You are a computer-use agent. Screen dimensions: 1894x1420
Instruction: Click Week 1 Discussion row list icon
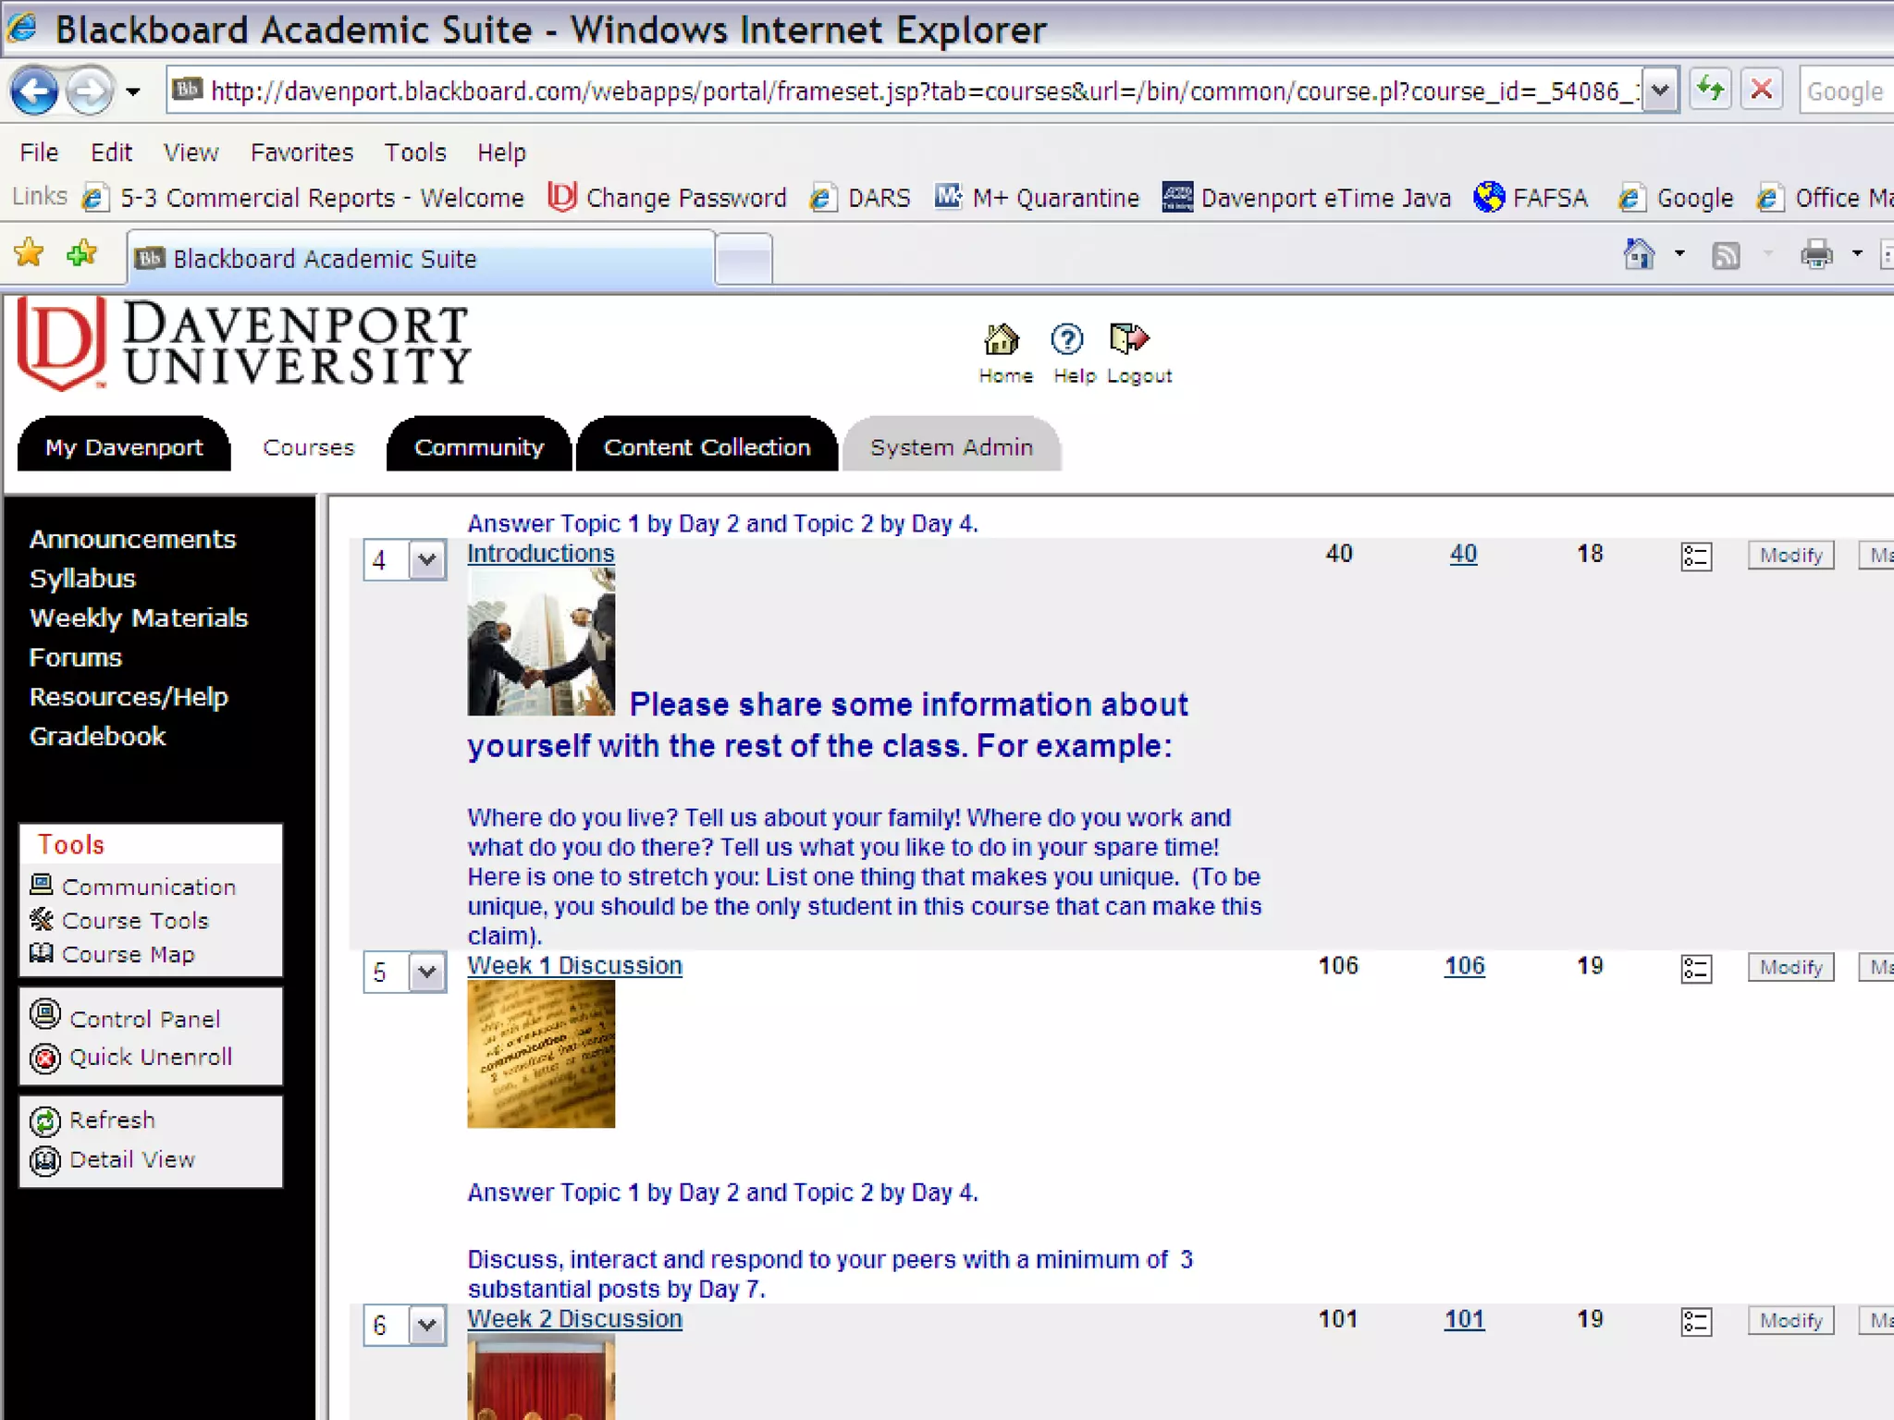pos(1695,969)
